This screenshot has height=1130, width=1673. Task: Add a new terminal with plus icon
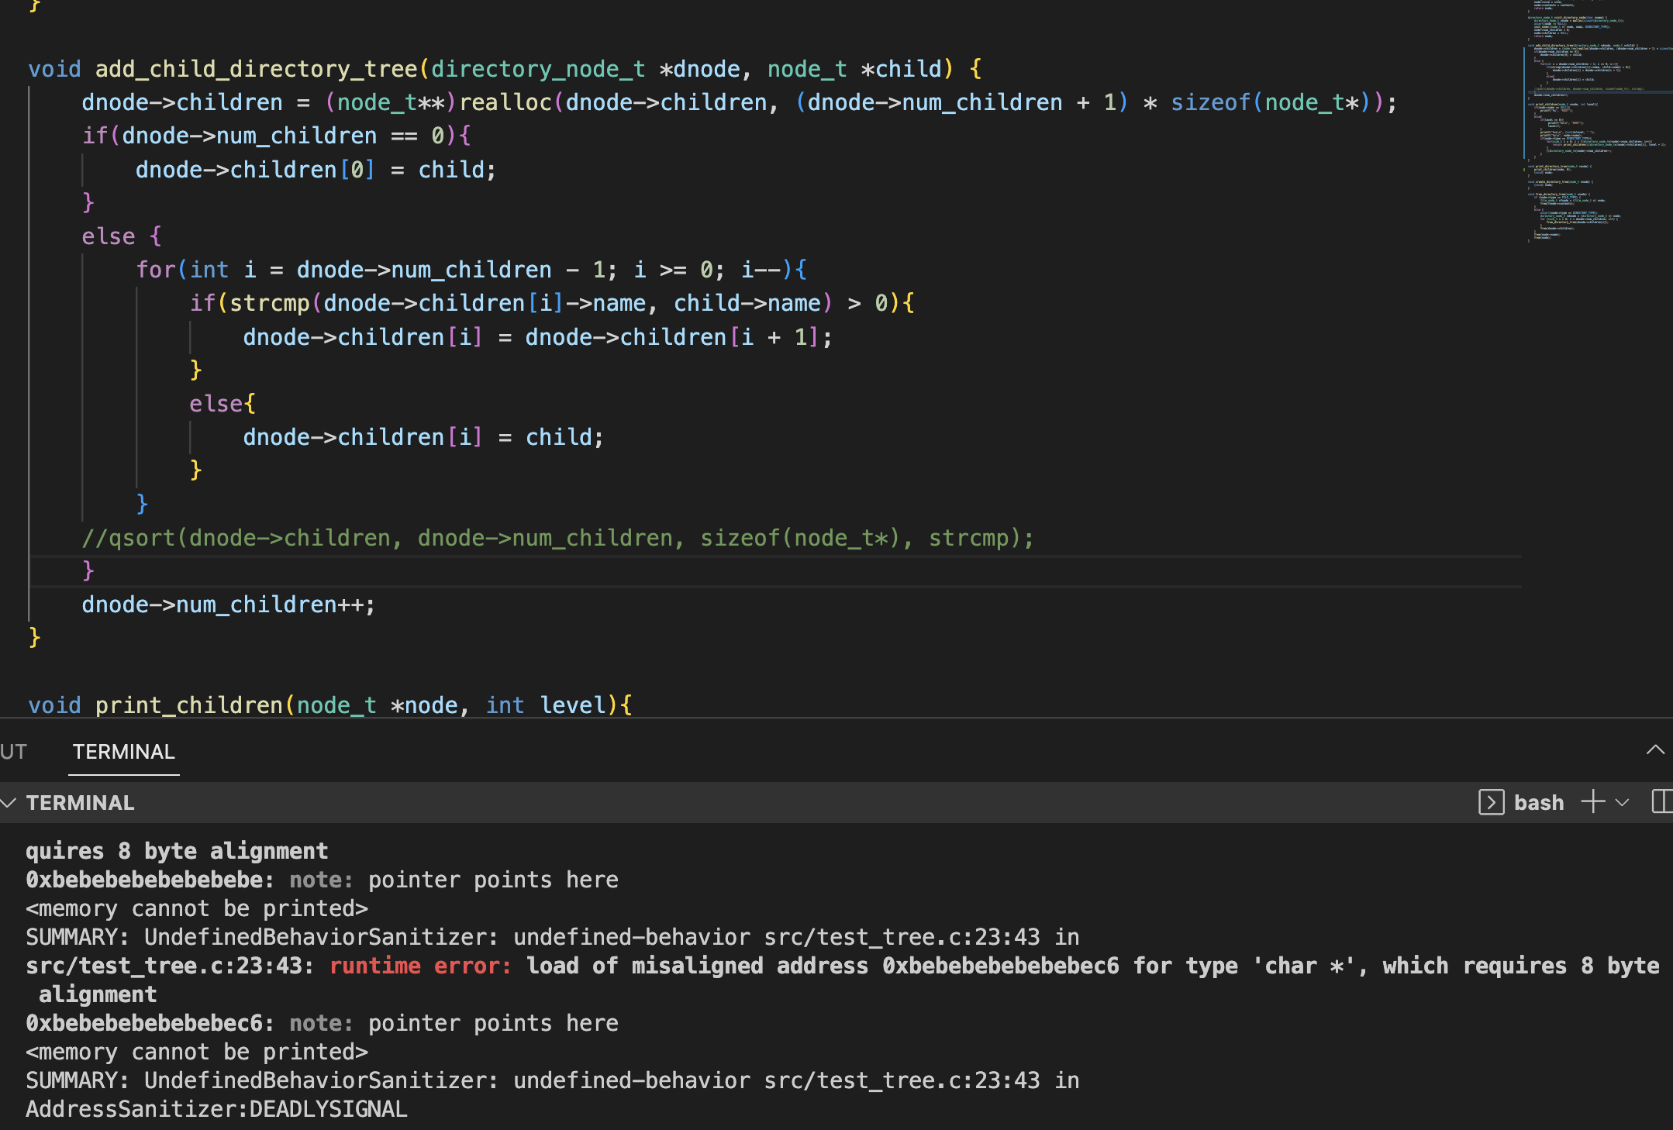coord(1592,802)
